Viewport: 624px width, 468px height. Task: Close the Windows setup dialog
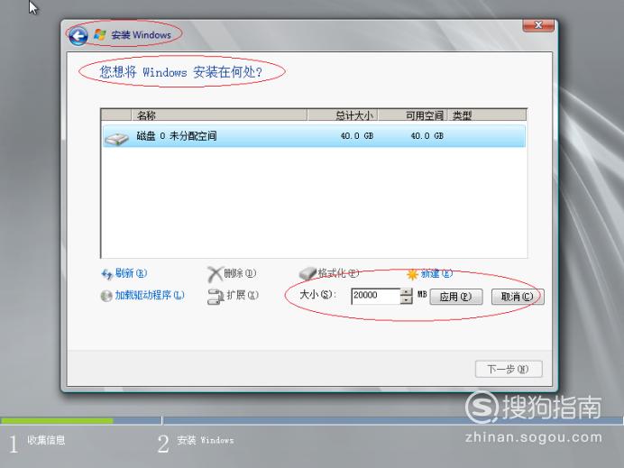(538, 25)
